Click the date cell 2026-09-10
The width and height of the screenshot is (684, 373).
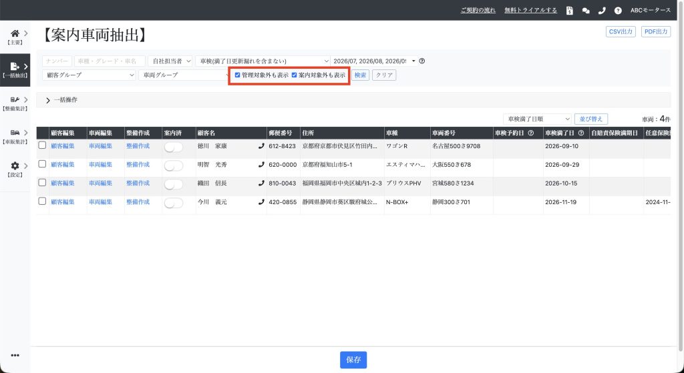click(561, 146)
